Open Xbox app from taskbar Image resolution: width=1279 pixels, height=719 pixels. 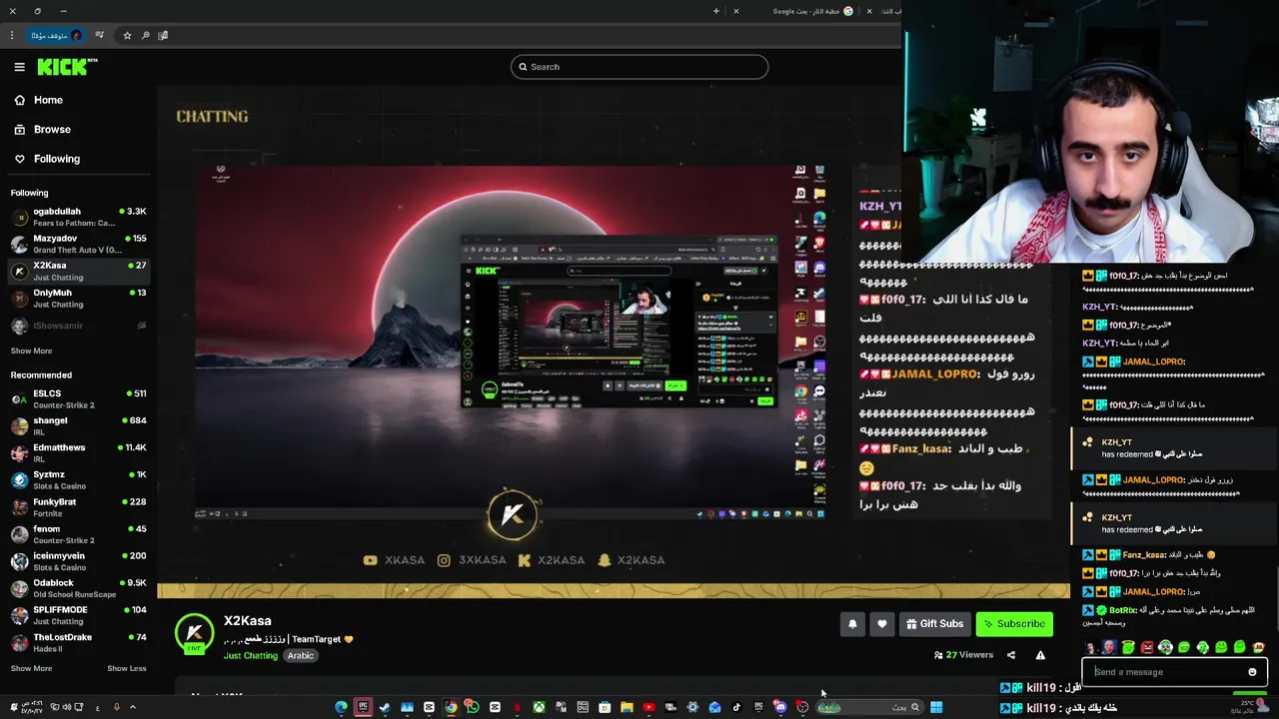click(539, 707)
